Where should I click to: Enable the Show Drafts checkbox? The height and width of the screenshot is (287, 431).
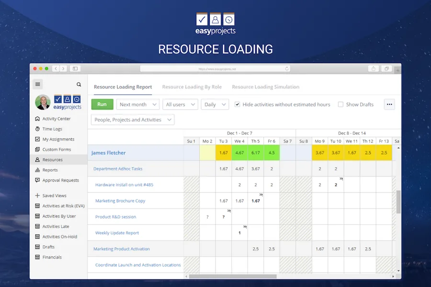pos(340,104)
